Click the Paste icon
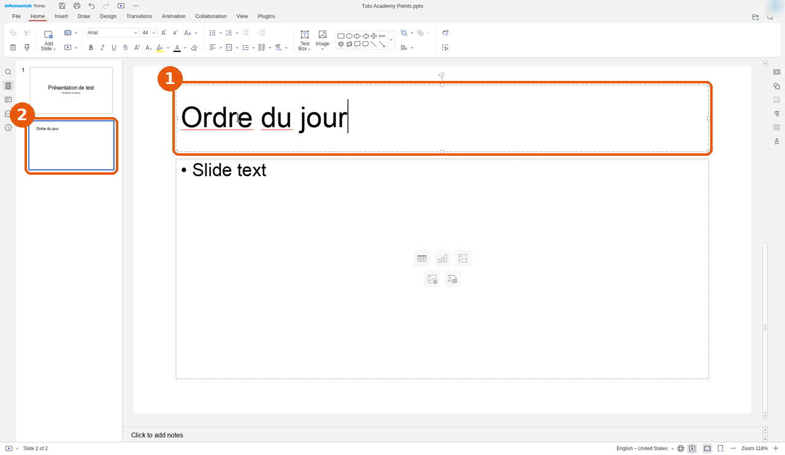Viewport: 785px width, 455px height. pyautogui.click(x=13, y=47)
